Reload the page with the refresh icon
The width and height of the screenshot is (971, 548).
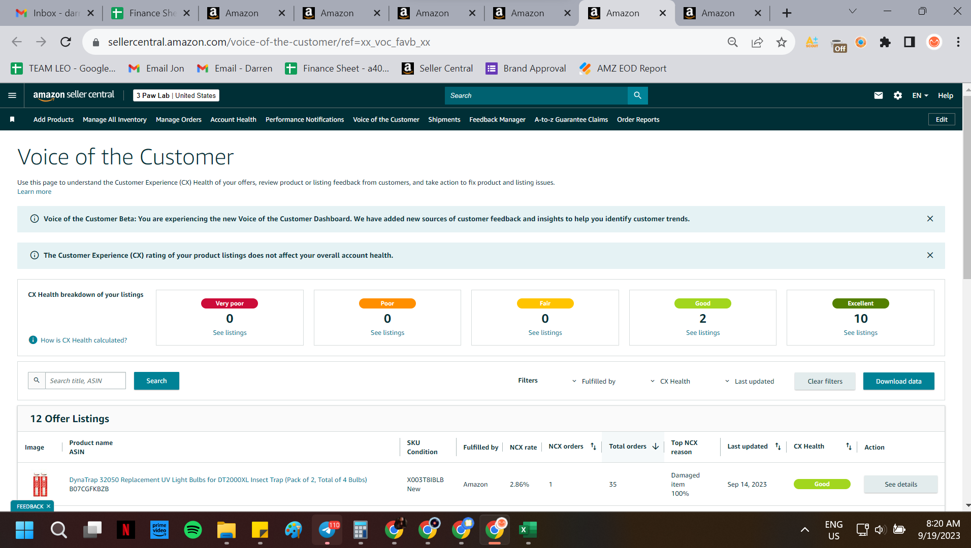click(x=66, y=42)
